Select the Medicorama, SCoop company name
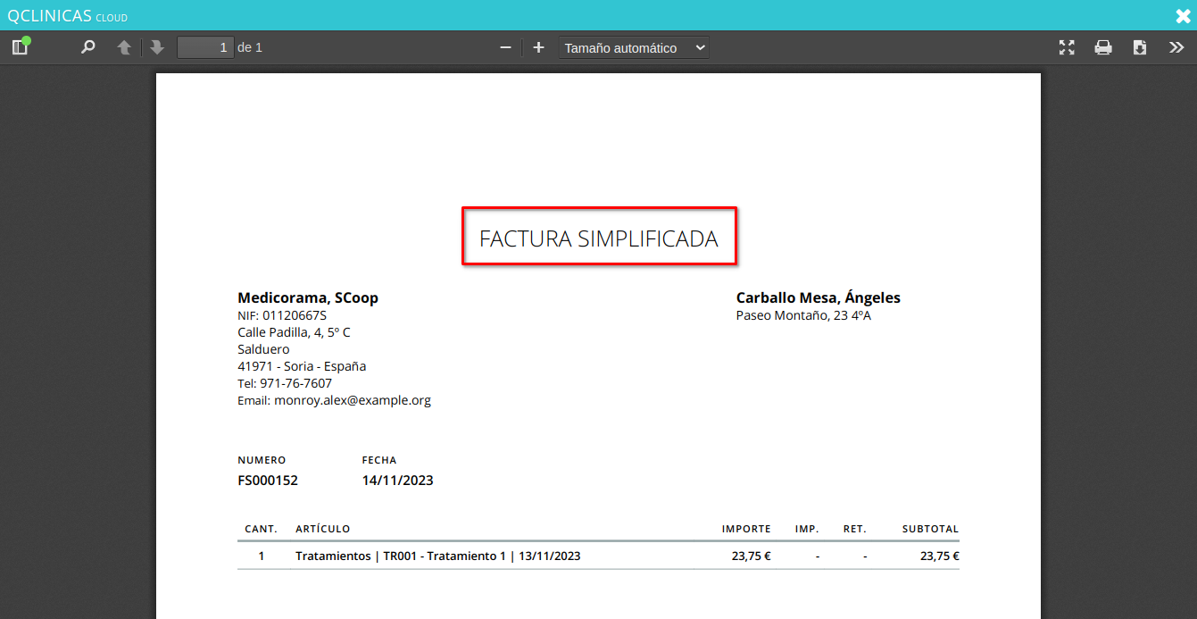 click(308, 297)
